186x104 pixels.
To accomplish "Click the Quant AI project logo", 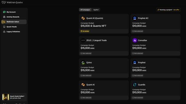I will click(83, 85).
